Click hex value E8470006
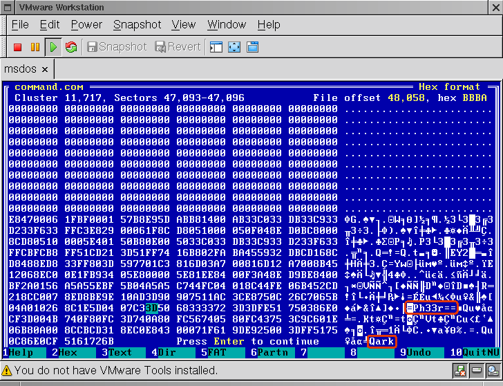The height and width of the screenshot is (386, 503). click(x=33, y=219)
